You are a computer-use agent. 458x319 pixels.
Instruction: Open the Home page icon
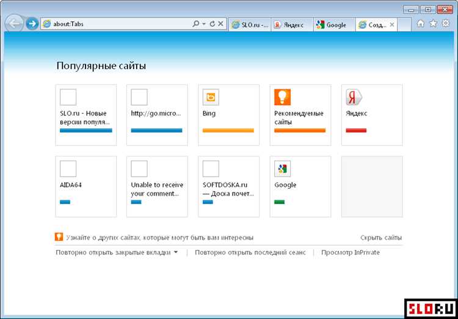pyautogui.click(x=420, y=24)
